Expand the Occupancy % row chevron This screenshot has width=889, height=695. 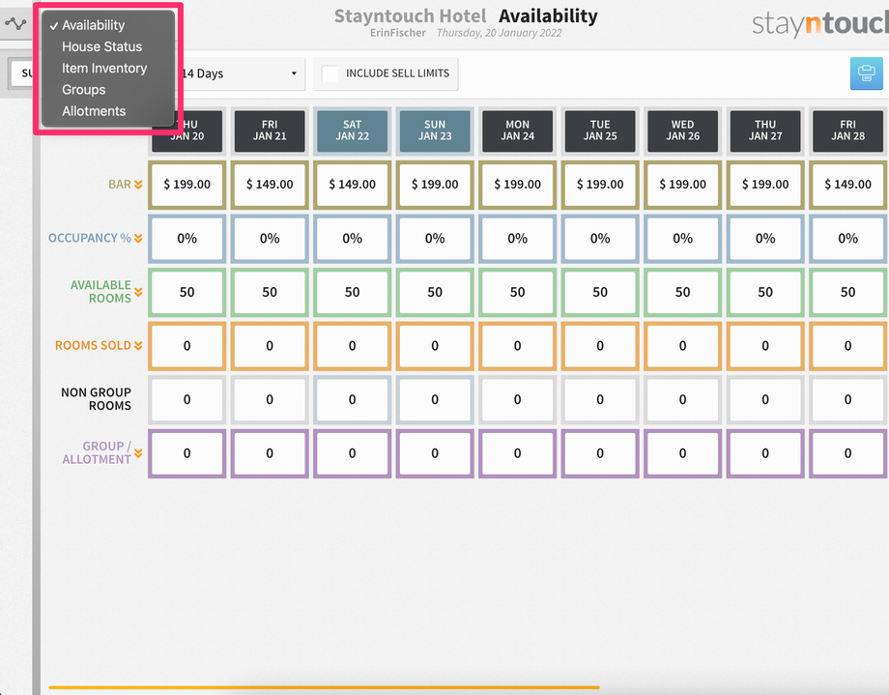point(138,239)
